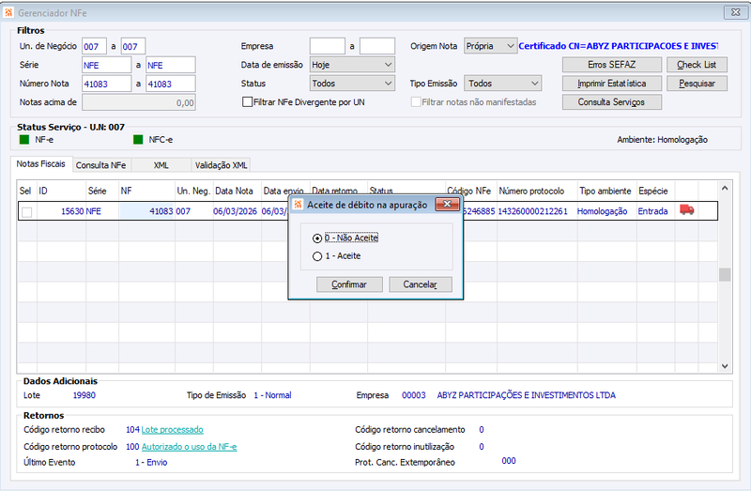Click the green NF-e service status indicator
The image size is (751, 491).
(x=24, y=139)
